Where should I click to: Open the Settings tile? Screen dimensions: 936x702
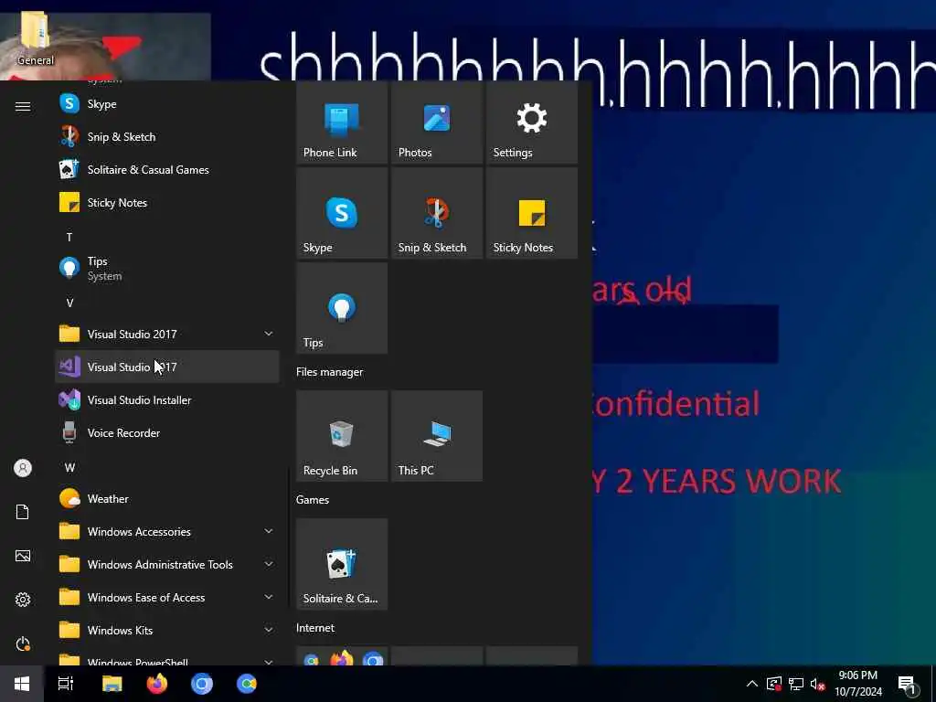532,123
